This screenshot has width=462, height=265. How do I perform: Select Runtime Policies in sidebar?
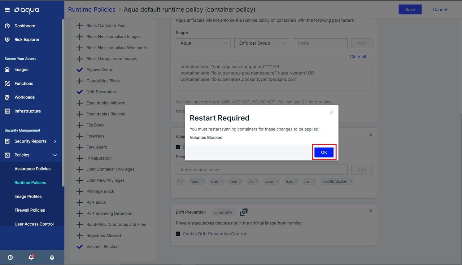pos(30,182)
